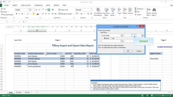The height and width of the screenshot is (97, 173).
Task: Switch to the Sheet3 tab
Action: [x=27, y=92]
